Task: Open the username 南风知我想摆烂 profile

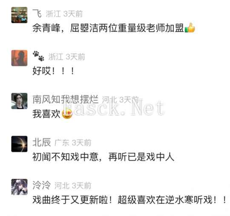Action: [66, 100]
